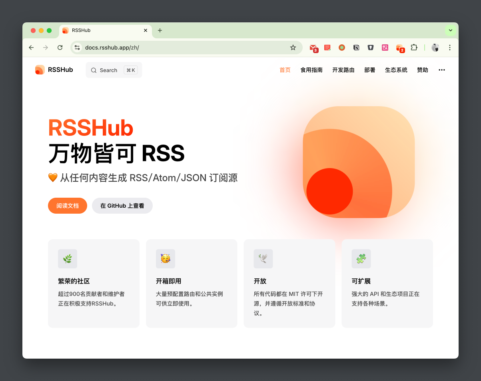Open the 部署 menu item
Image resolution: width=481 pixels, height=381 pixels.
370,70
